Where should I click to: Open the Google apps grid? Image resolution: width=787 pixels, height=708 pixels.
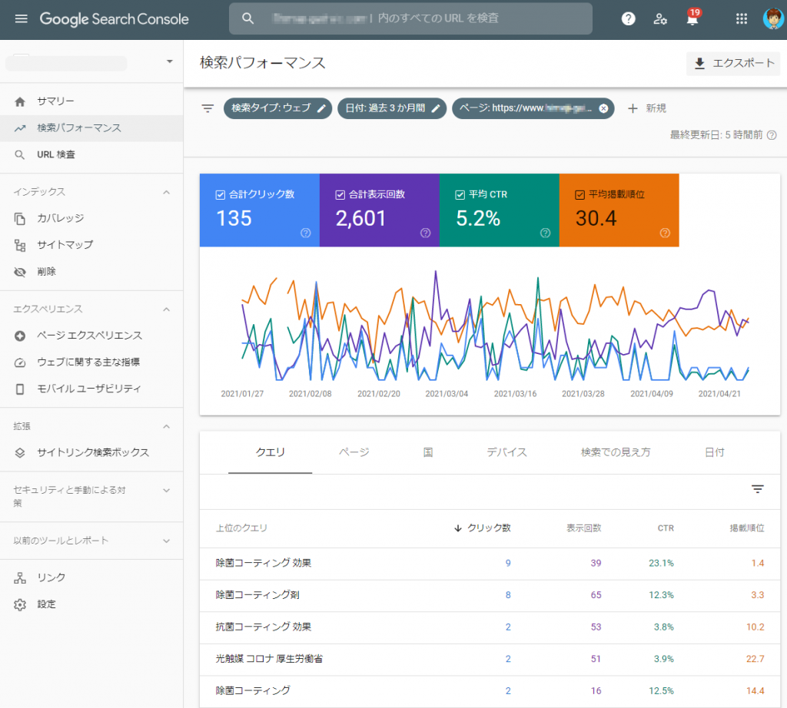coord(741,19)
